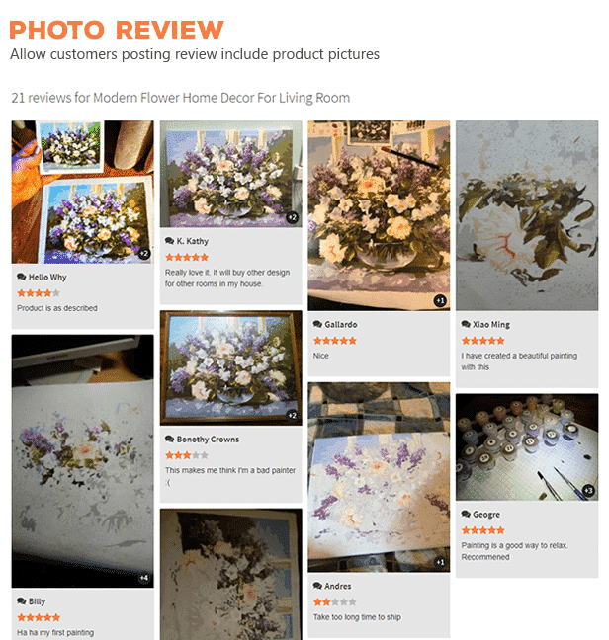
Task: Click the +2 badge on Hello Why's photo
Action: [x=144, y=254]
